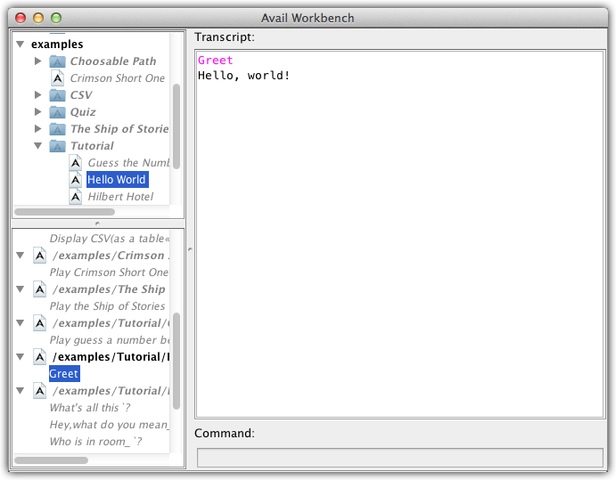
Task: Click The Ship of Stories folder icon
Action: tap(57, 129)
